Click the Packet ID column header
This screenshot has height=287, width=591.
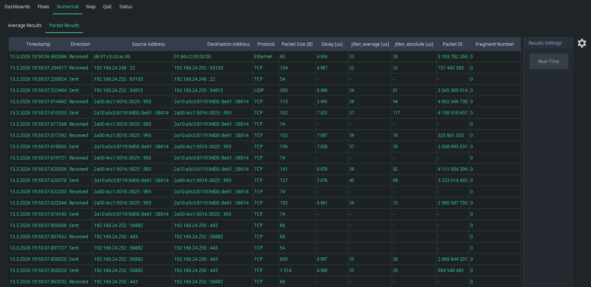[452, 44]
